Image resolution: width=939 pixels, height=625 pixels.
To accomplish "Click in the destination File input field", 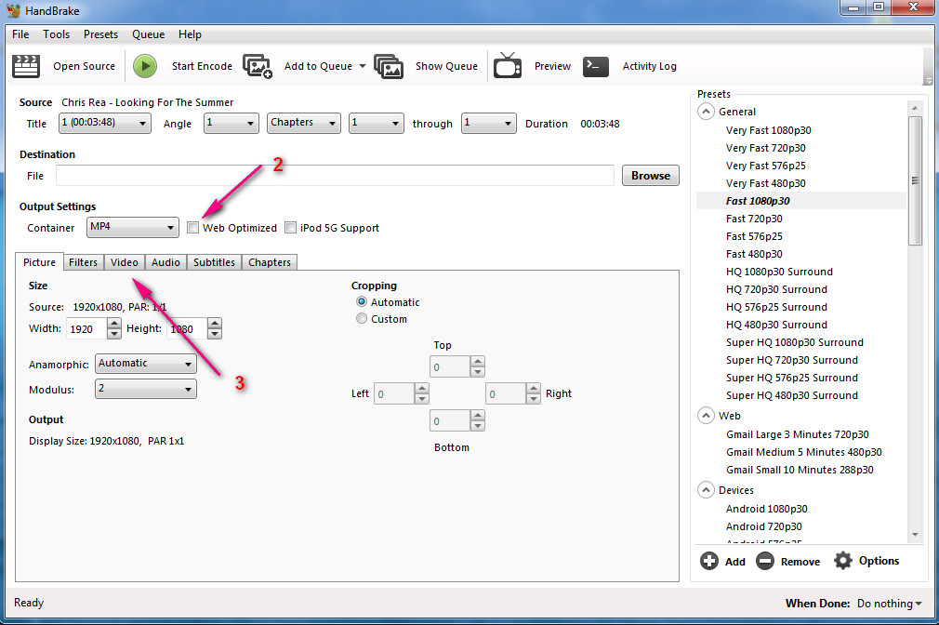I will tap(336, 176).
